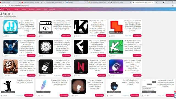Download Infinite Jump
The image size is (176, 99).
coord(29,95)
